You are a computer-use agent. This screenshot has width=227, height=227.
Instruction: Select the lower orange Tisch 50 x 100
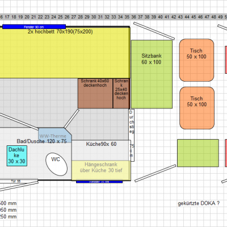coord(197,108)
